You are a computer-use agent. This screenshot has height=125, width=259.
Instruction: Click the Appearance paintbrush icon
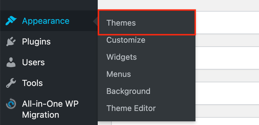pos(11,21)
